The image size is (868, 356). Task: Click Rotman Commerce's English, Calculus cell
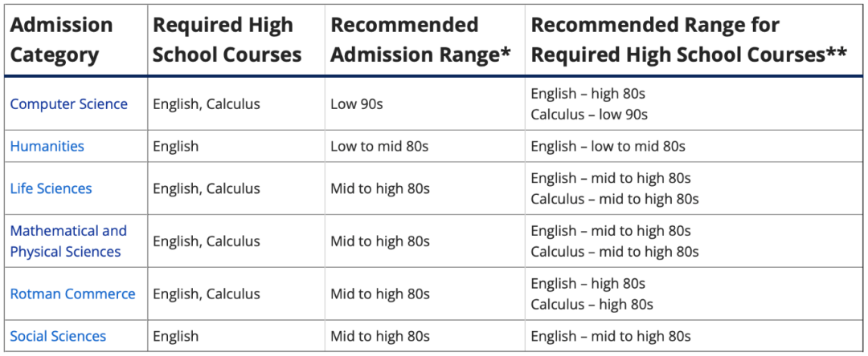[x=207, y=293]
